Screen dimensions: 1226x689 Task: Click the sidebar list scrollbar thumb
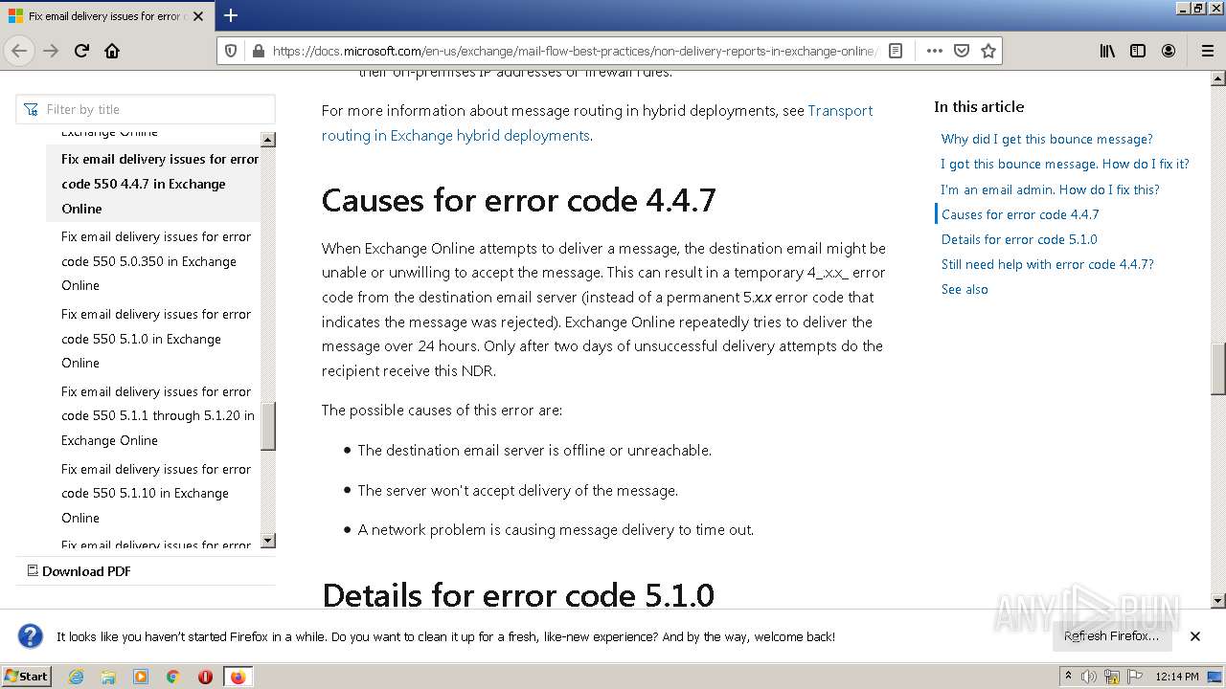[268, 426]
